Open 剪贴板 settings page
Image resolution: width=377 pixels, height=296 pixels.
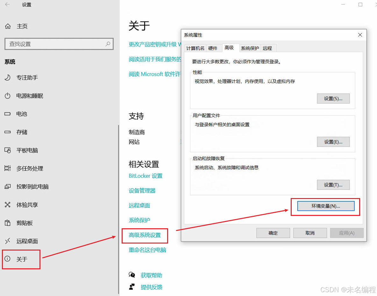tap(25, 223)
